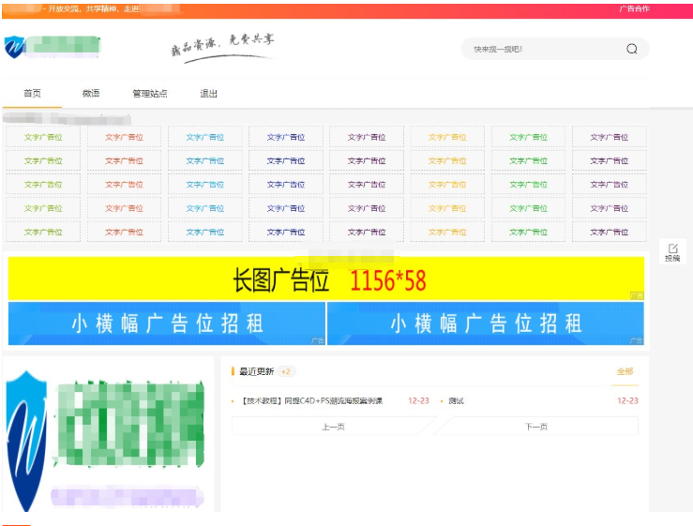693x526 pixels.
Task: Click the large blue shield logo image
Action: click(26, 441)
